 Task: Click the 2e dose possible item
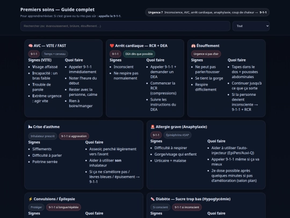pyautogui.click(x=234, y=175)
